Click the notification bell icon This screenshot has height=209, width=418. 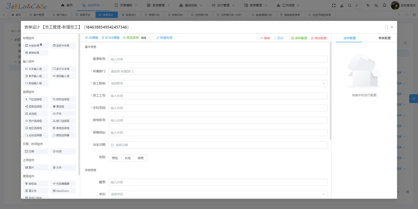click(385, 5)
